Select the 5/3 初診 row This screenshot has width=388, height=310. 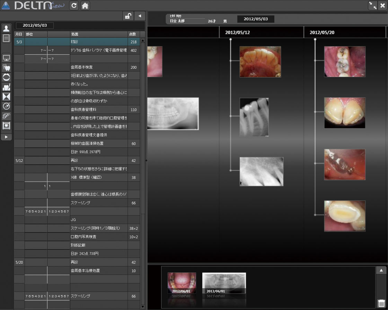77,42
